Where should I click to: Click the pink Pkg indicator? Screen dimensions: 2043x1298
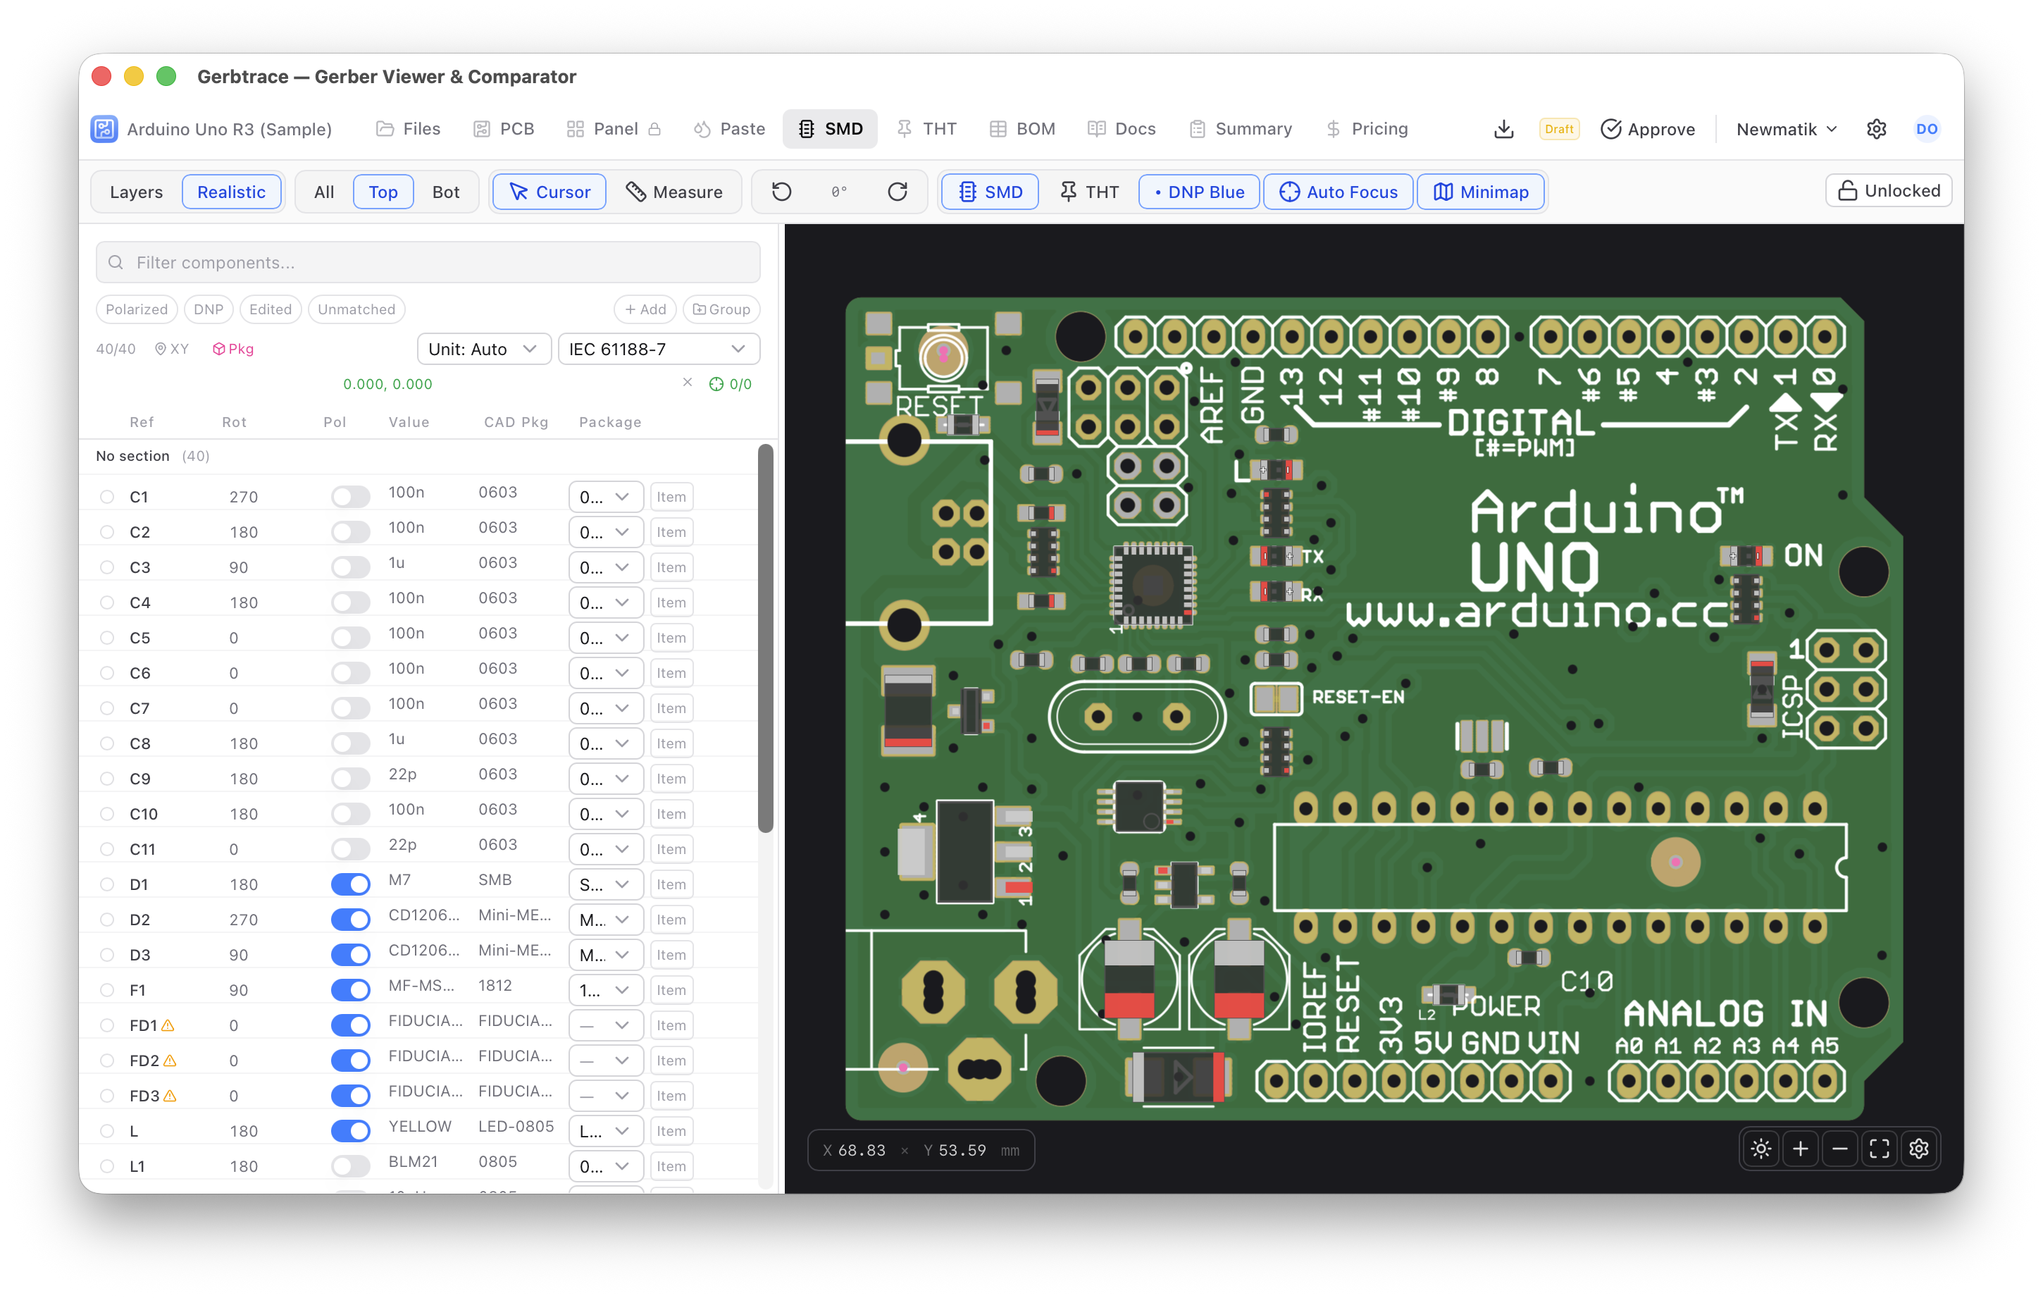[232, 349]
